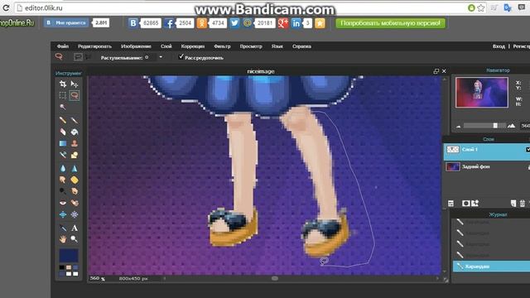Select the Pencil tool

[x=63, y=120]
